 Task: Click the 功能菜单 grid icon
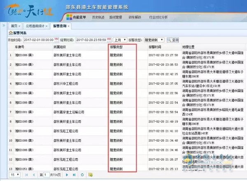pos(70,17)
